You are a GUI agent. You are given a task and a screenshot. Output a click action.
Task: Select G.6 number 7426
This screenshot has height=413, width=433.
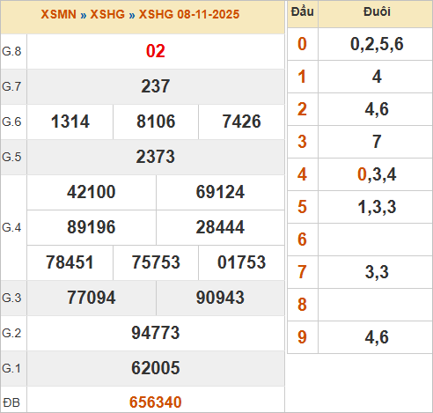pos(241,122)
